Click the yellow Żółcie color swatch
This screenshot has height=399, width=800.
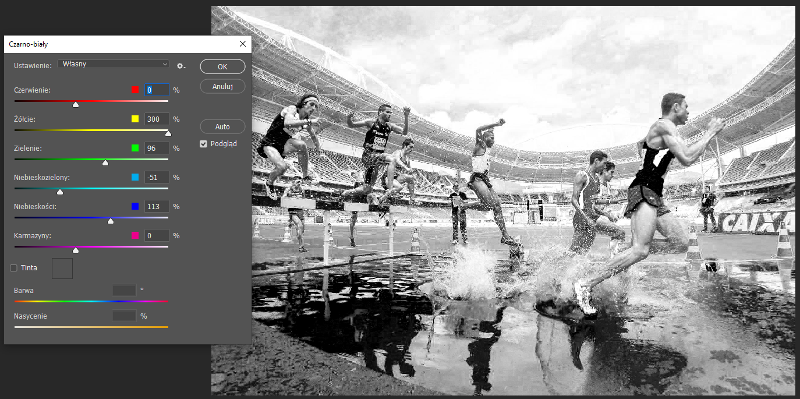click(x=135, y=119)
